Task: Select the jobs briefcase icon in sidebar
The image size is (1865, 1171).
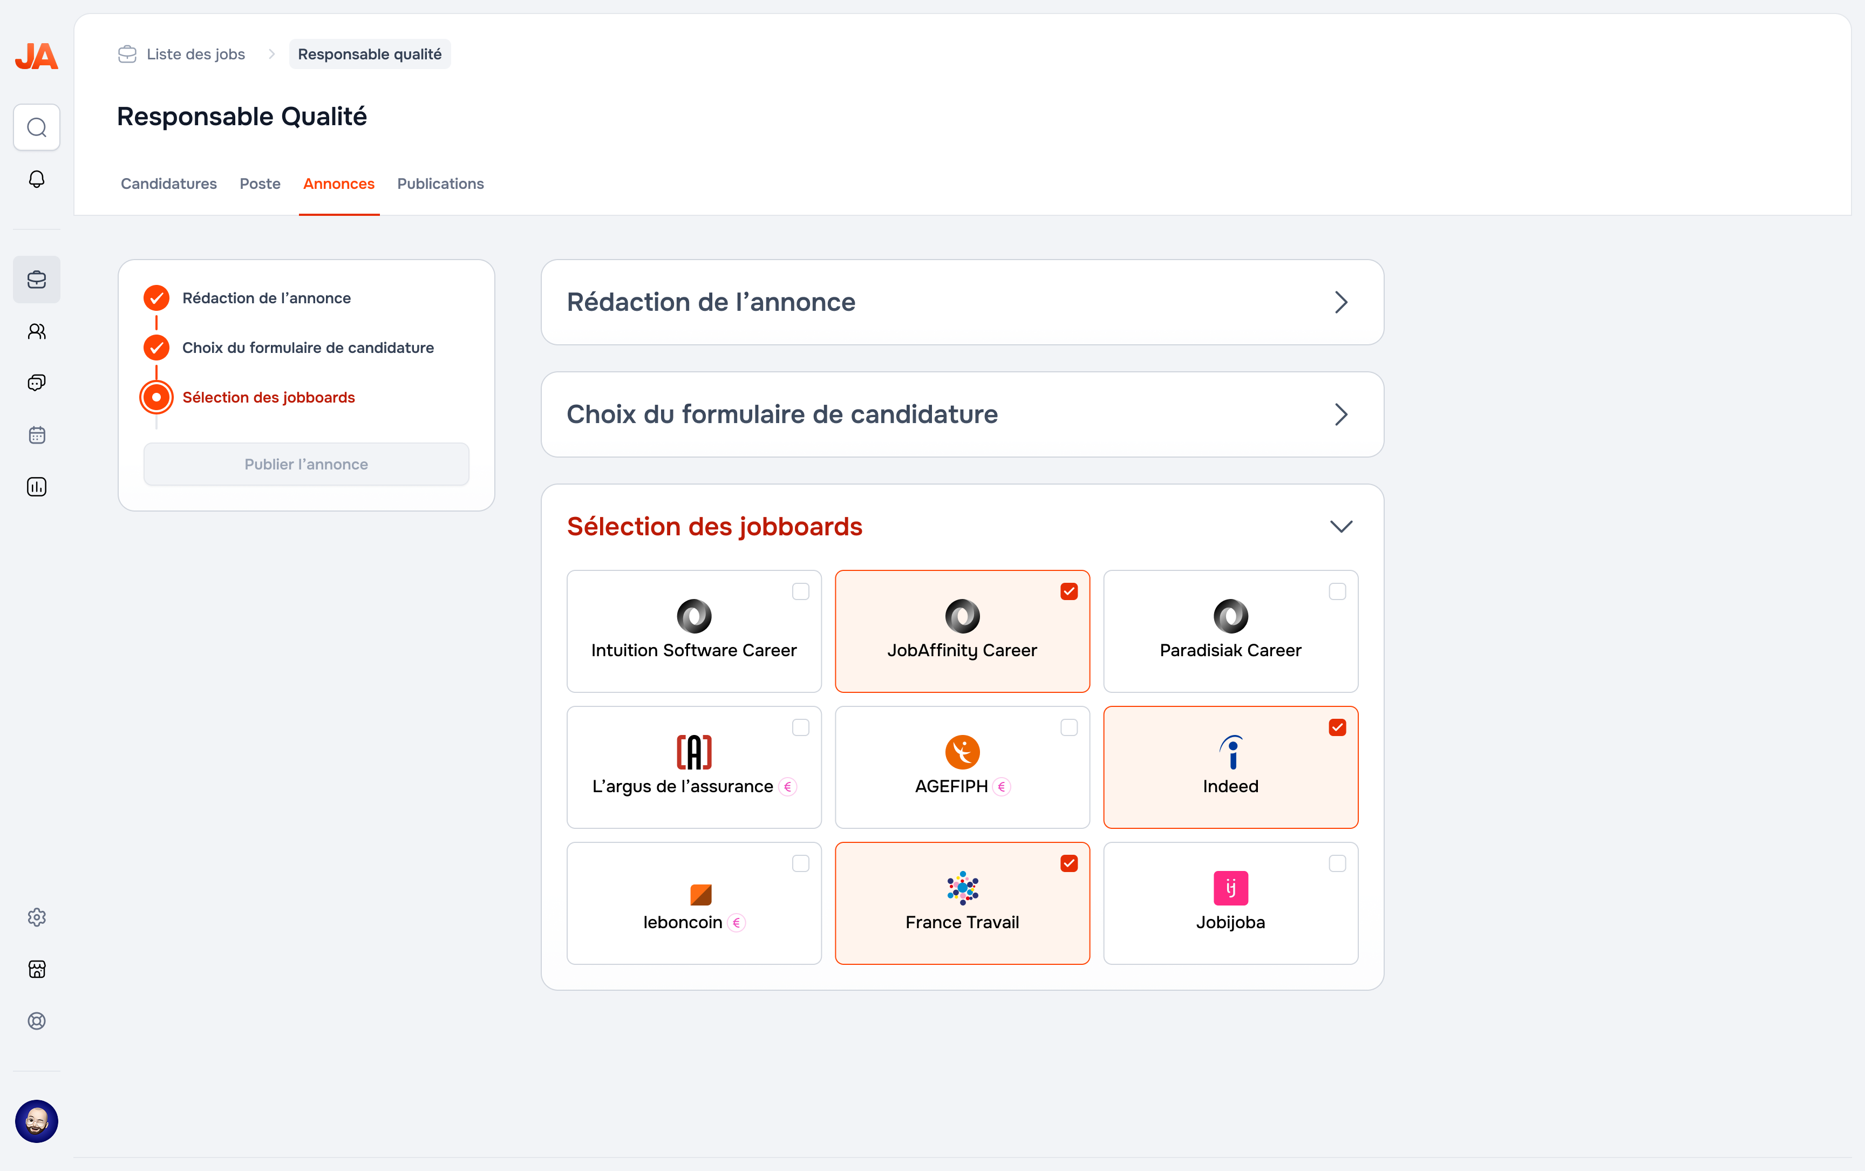Action: click(x=36, y=280)
